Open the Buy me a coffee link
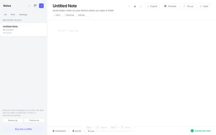The width and height of the screenshot is (216, 135). click(23, 129)
